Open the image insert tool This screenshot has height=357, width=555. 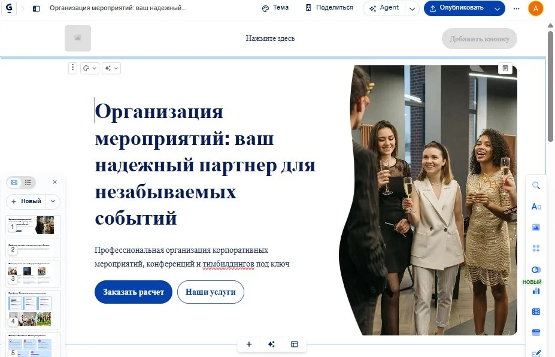tap(536, 228)
